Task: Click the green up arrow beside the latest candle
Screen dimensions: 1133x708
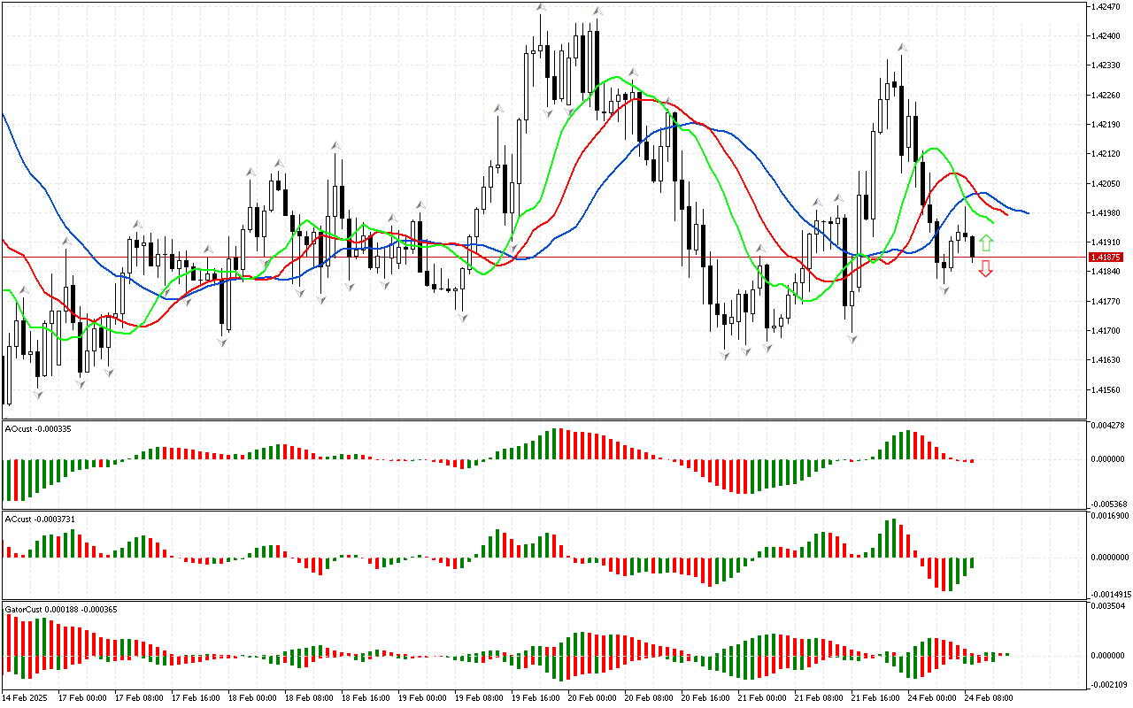Action: click(x=986, y=243)
